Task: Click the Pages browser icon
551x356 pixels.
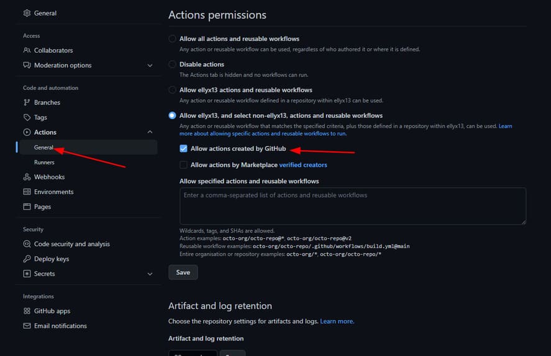Action: (27, 207)
